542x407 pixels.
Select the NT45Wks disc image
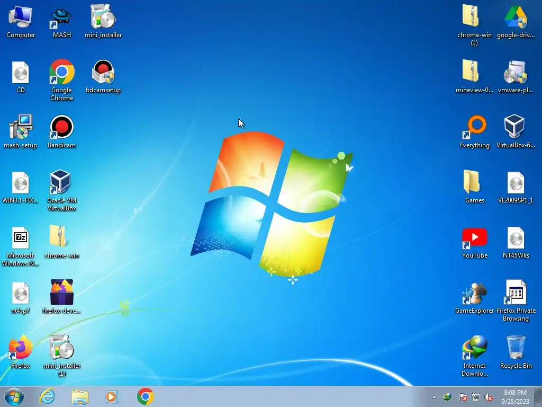point(516,243)
